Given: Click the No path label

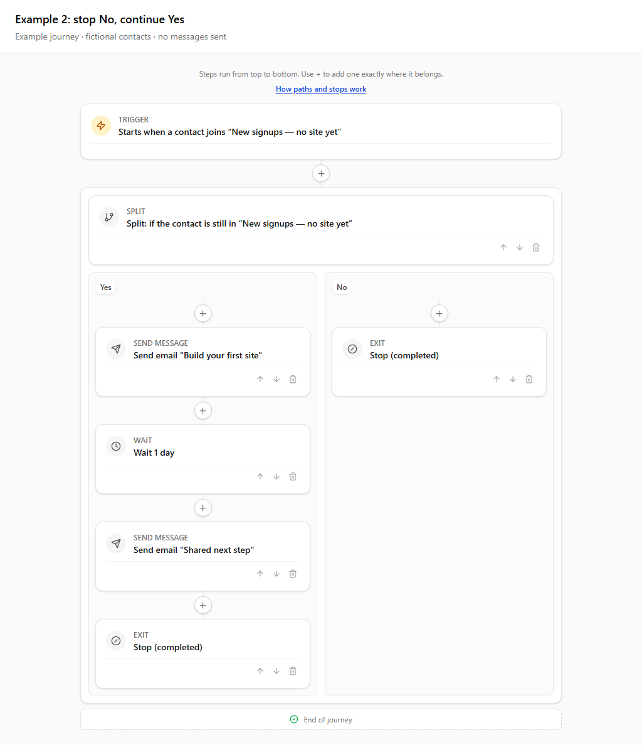Looking at the screenshot, I should [x=342, y=287].
